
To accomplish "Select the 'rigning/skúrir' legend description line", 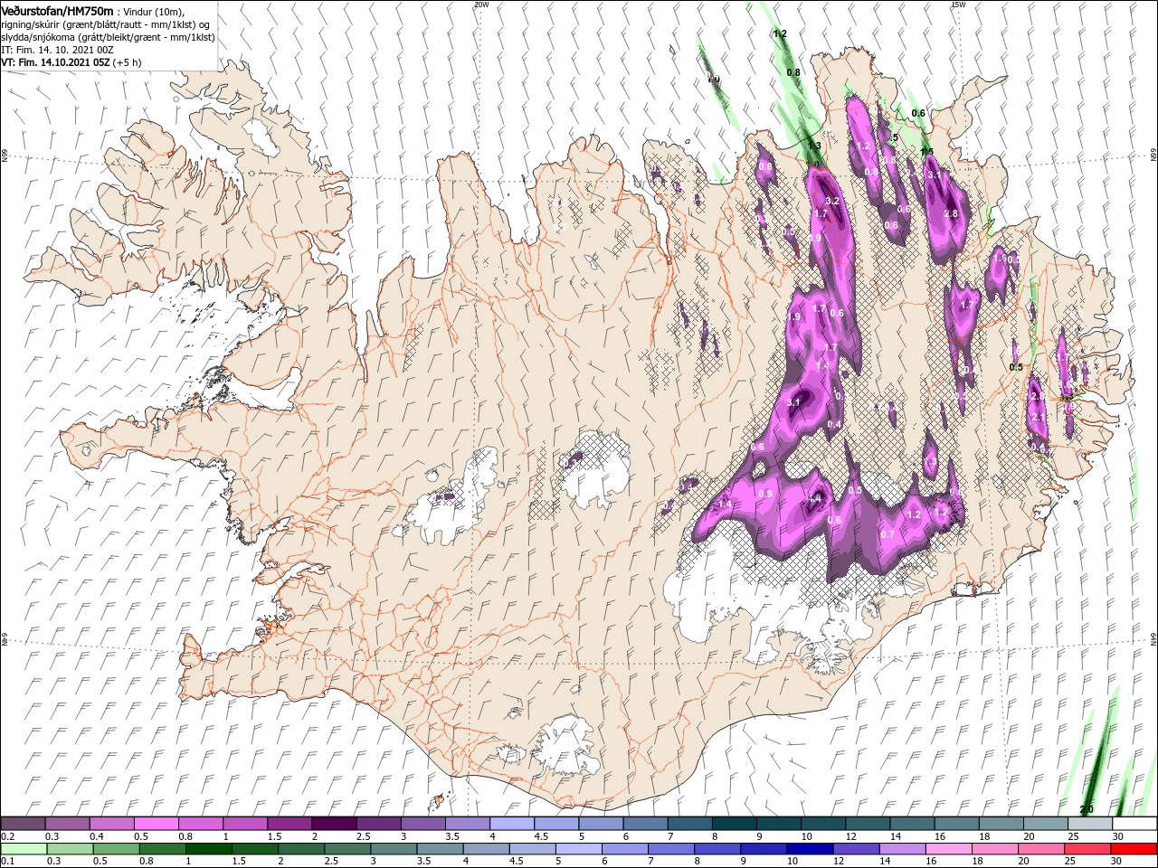I will (x=106, y=24).
